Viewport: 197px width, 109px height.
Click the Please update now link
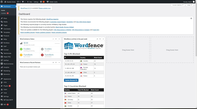(45, 8)
